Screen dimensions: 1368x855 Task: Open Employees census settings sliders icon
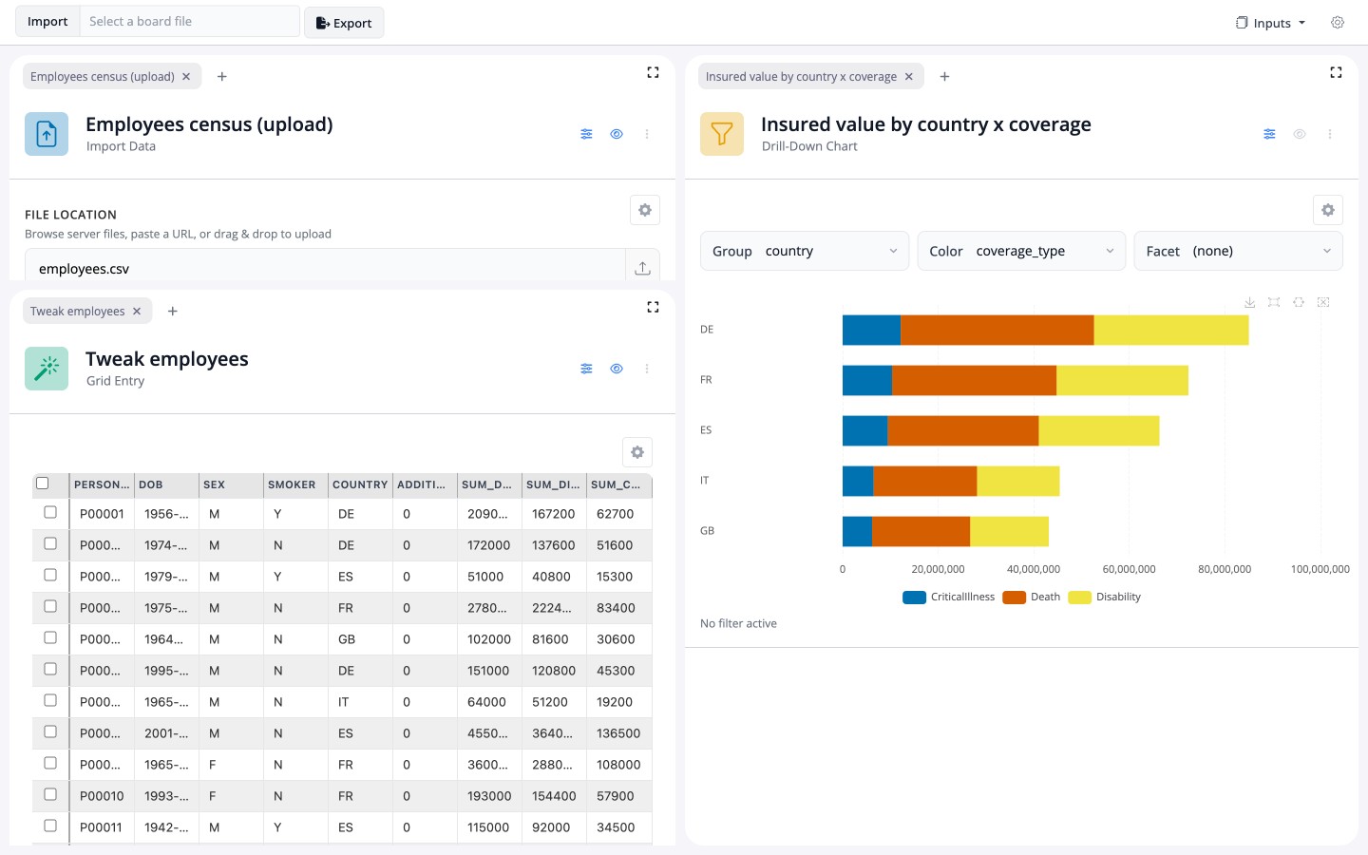click(586, 134)
